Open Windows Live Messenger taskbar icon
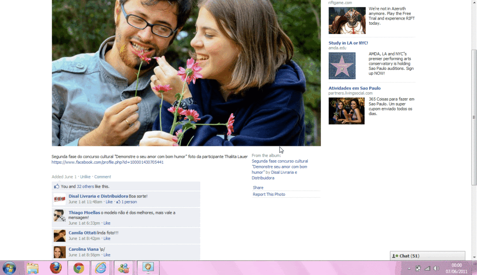Image resolution: width=477 pixels, height=275 pixels. (123, 268)
